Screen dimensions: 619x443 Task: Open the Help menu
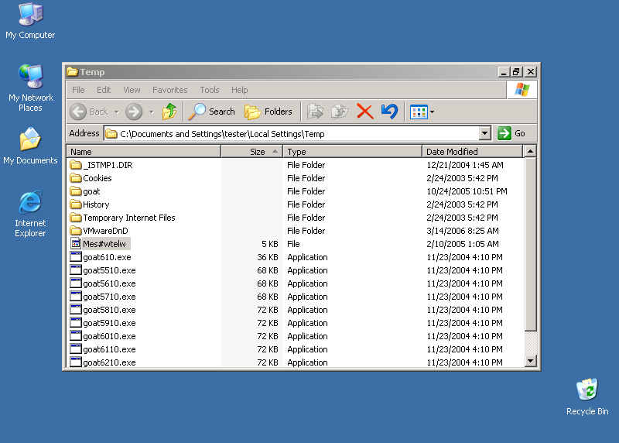coord(239,90)
